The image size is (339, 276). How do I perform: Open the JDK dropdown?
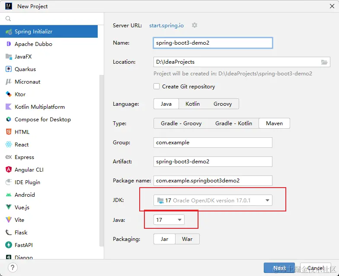click(x=213, y=200)
